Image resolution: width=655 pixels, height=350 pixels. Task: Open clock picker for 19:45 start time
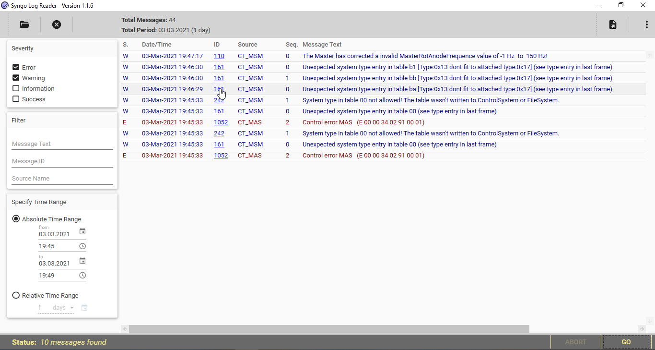pyautogui.click(x=82, y=246)
